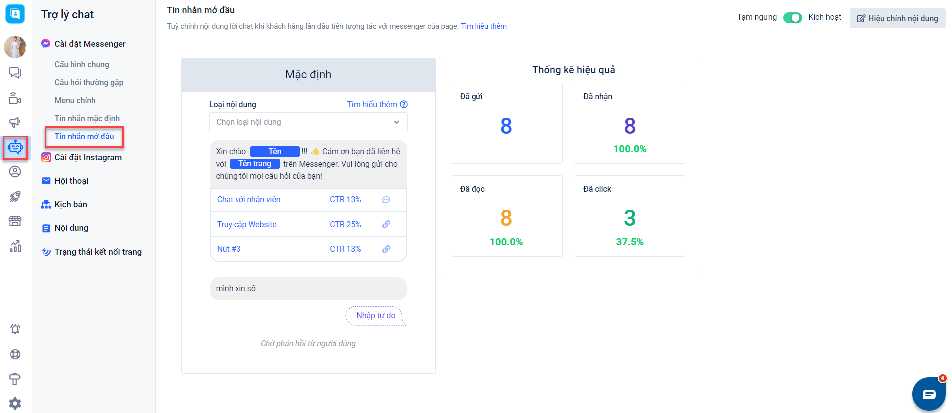Open Trạng thái kết nối trang
This screenshot has height=413, width=952.
pyautogui.click(x=98, y=252)
